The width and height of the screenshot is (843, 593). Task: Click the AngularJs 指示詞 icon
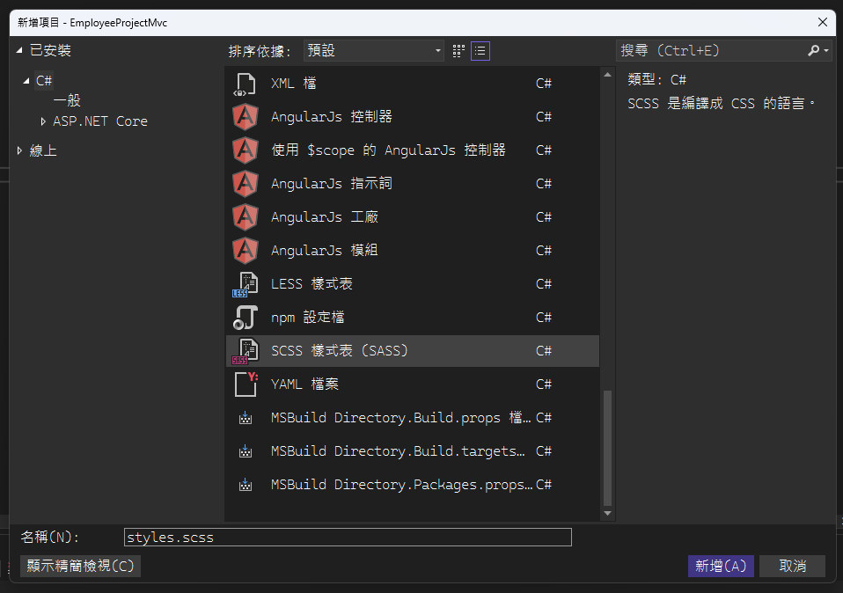pos(246,184)
